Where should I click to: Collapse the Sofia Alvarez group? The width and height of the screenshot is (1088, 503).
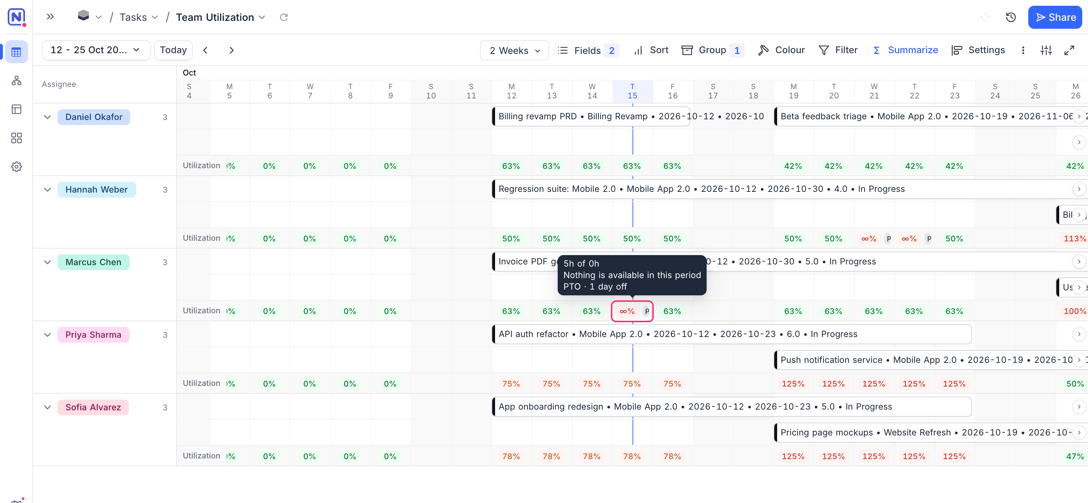point(47,407)
